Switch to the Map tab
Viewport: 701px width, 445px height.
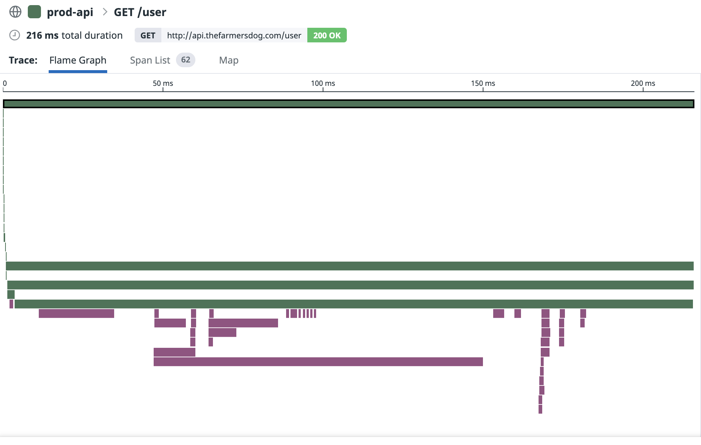229,60
